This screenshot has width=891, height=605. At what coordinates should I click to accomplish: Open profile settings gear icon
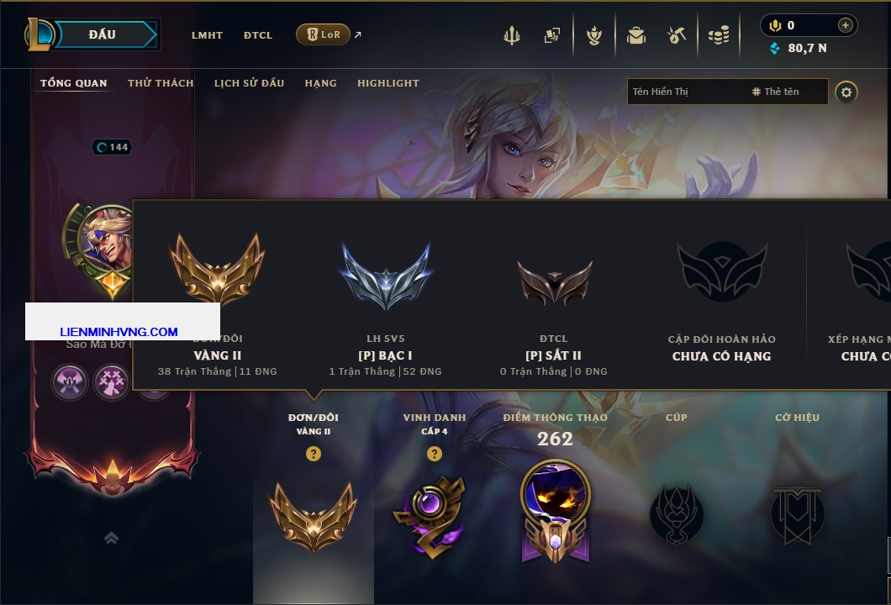tap(846, 92)
